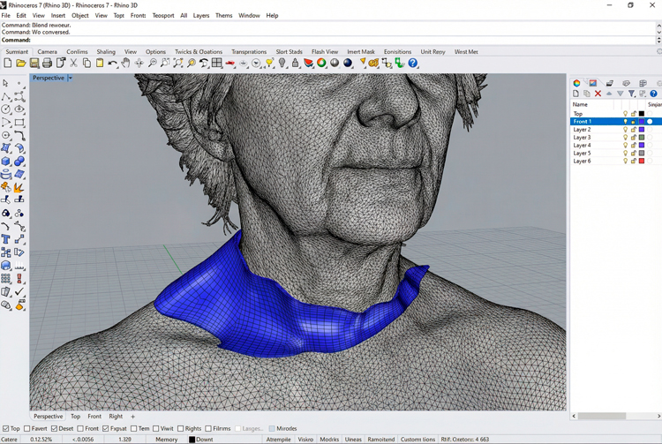
Task: Open the Perspective viewport dropdown arrow
Action: (x=70, y=78)
